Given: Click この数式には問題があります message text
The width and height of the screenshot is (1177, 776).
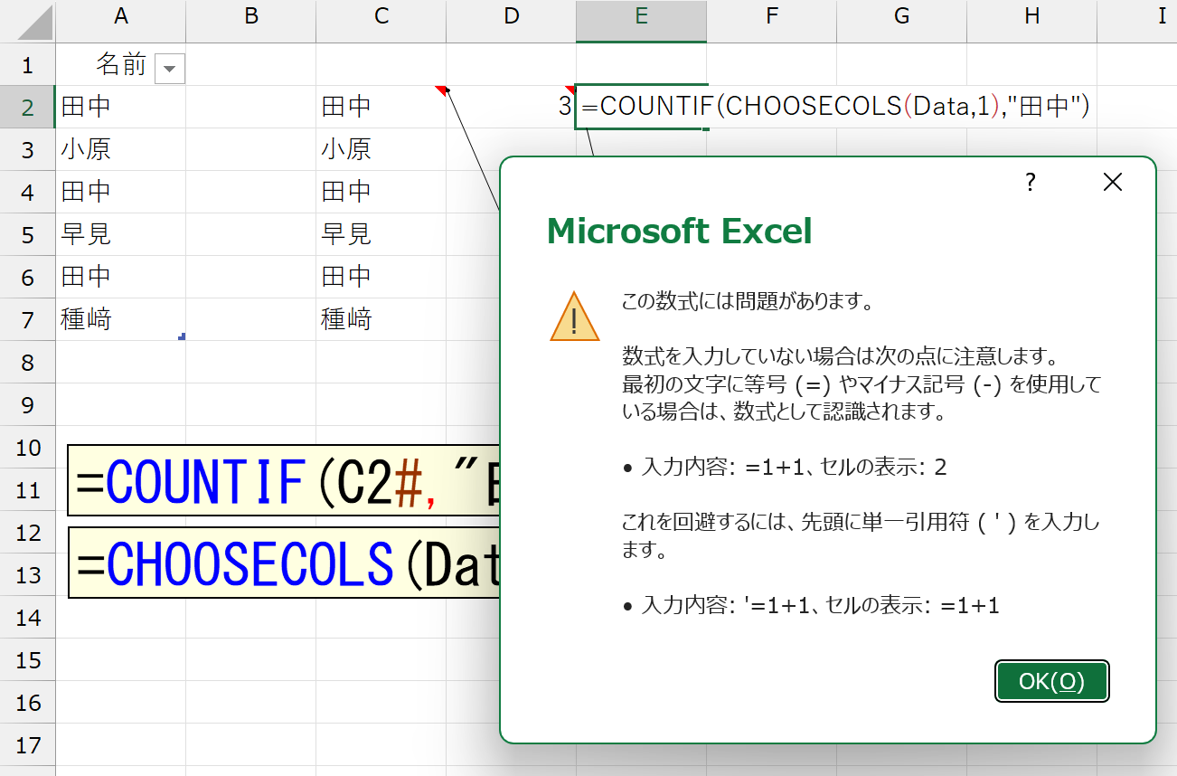Looking at the screenshot, I should [x=748, y=301].
